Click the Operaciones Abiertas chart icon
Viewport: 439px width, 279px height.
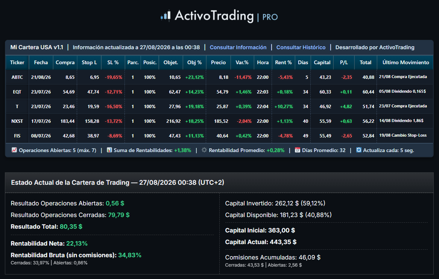14,150
